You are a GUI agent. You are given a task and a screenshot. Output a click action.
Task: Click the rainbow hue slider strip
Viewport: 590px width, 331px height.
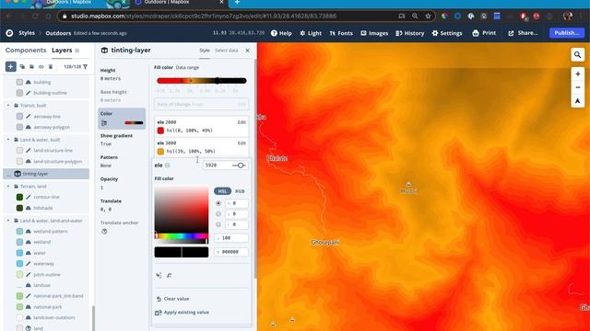tap(182, 236)
